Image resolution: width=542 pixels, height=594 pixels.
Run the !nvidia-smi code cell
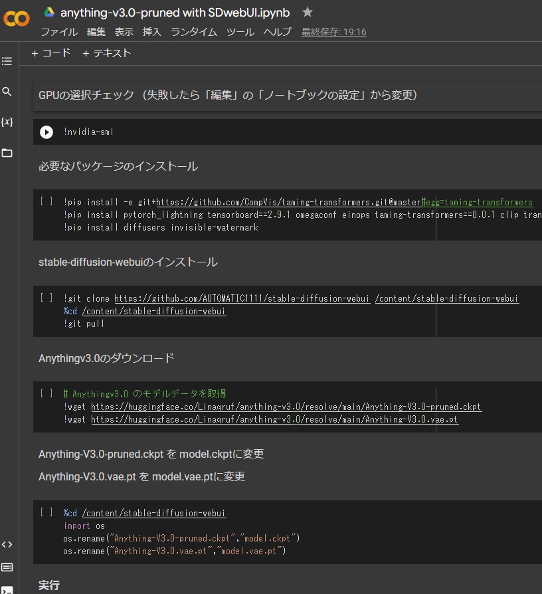coord(46,132)
